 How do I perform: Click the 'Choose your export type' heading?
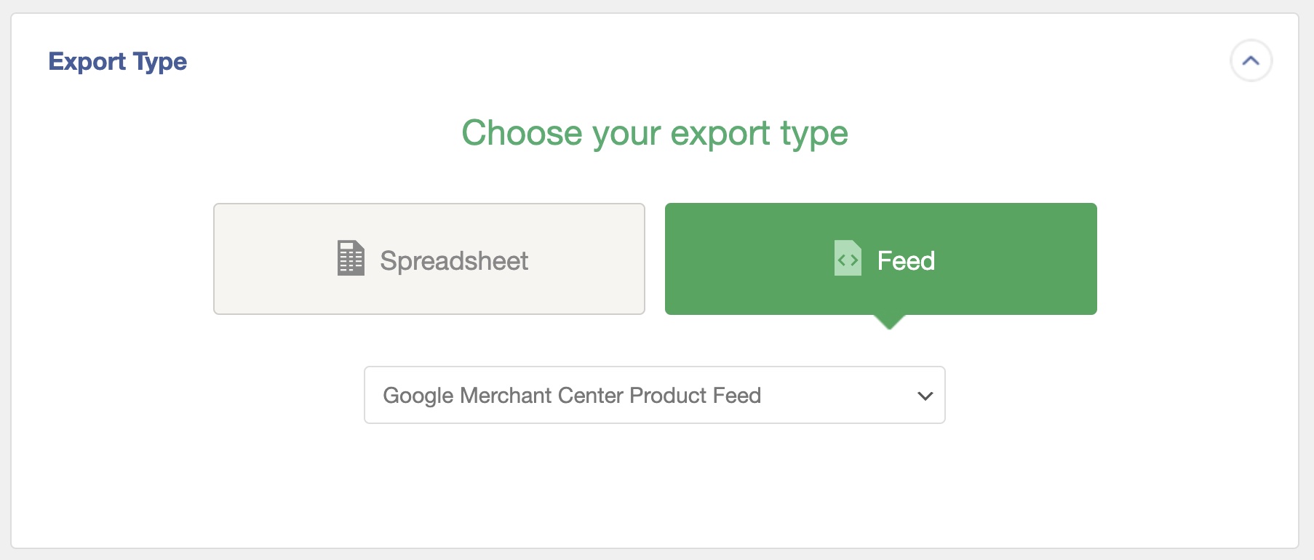655,133
